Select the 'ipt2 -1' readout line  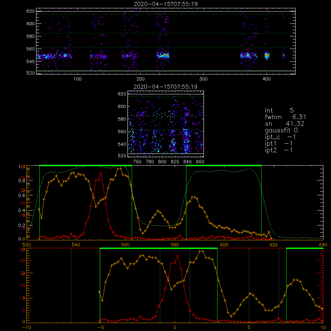pos(279,150)
